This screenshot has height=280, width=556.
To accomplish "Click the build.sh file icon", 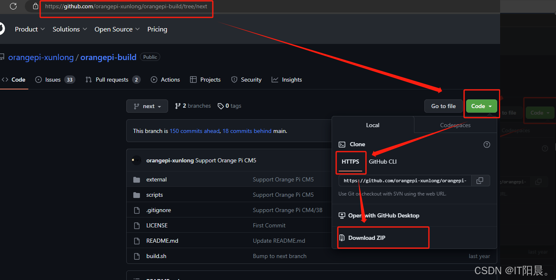I will coord(137,256).
